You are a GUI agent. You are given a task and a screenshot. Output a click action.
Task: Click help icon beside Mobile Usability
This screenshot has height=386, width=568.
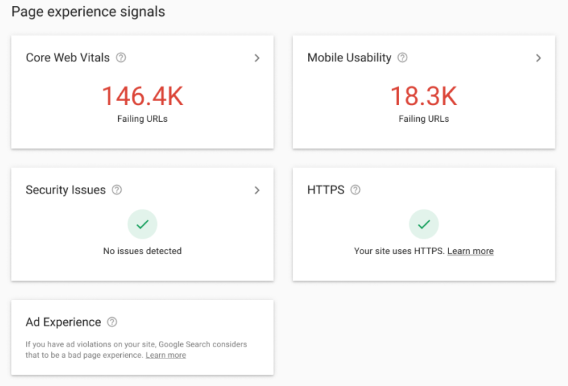402,58
